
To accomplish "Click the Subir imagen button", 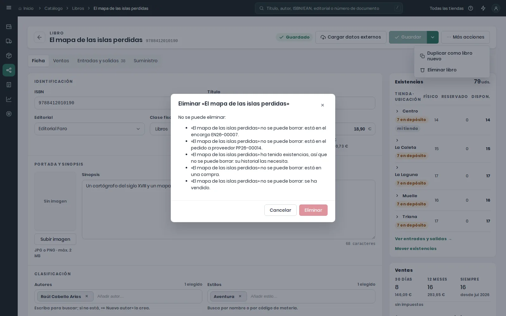I will pos(55,239).
